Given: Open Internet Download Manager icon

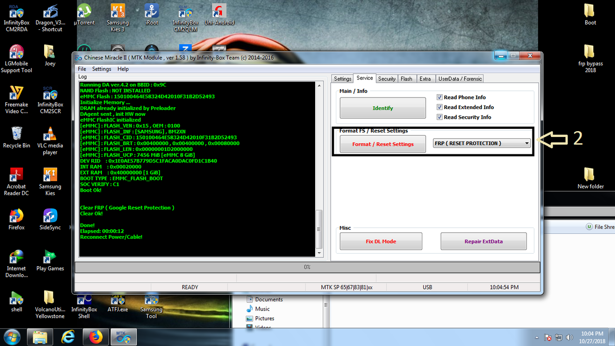Looking at the screenshot, I should click(16, 264).
